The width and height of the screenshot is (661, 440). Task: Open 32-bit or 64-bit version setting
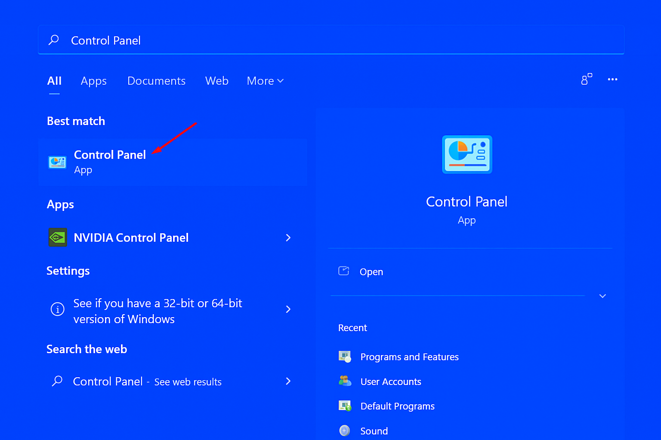pos(173,311)
